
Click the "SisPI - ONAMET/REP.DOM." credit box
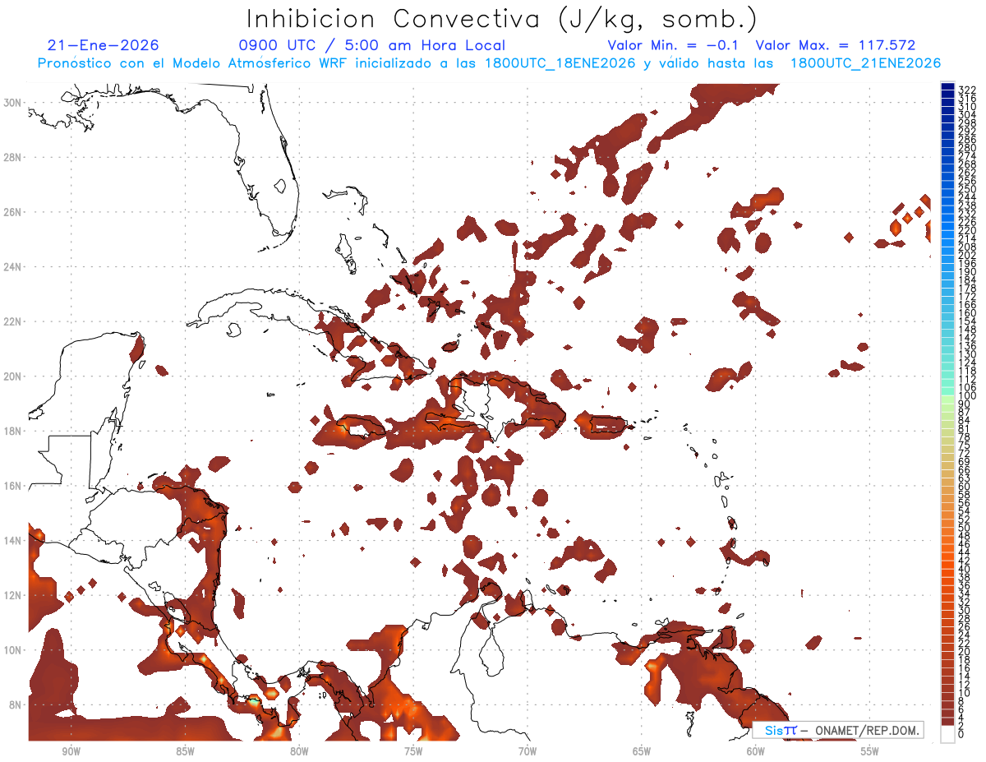click(x=838, y=730)
